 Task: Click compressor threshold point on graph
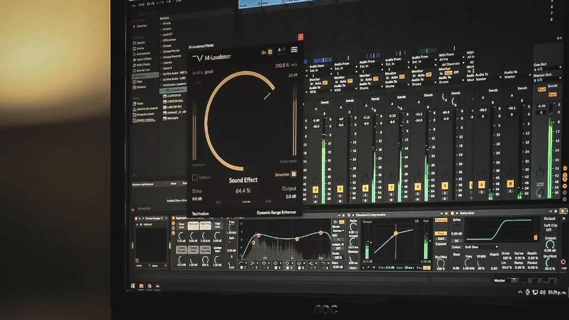(x=395, y=234)
